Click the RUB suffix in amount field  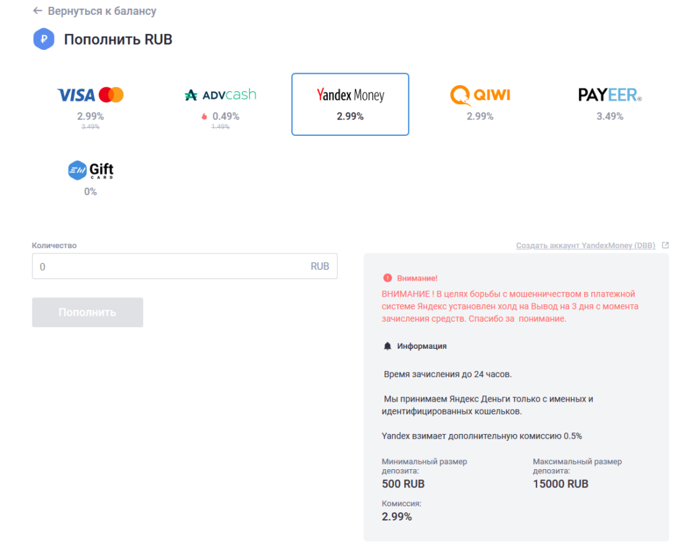320,266
